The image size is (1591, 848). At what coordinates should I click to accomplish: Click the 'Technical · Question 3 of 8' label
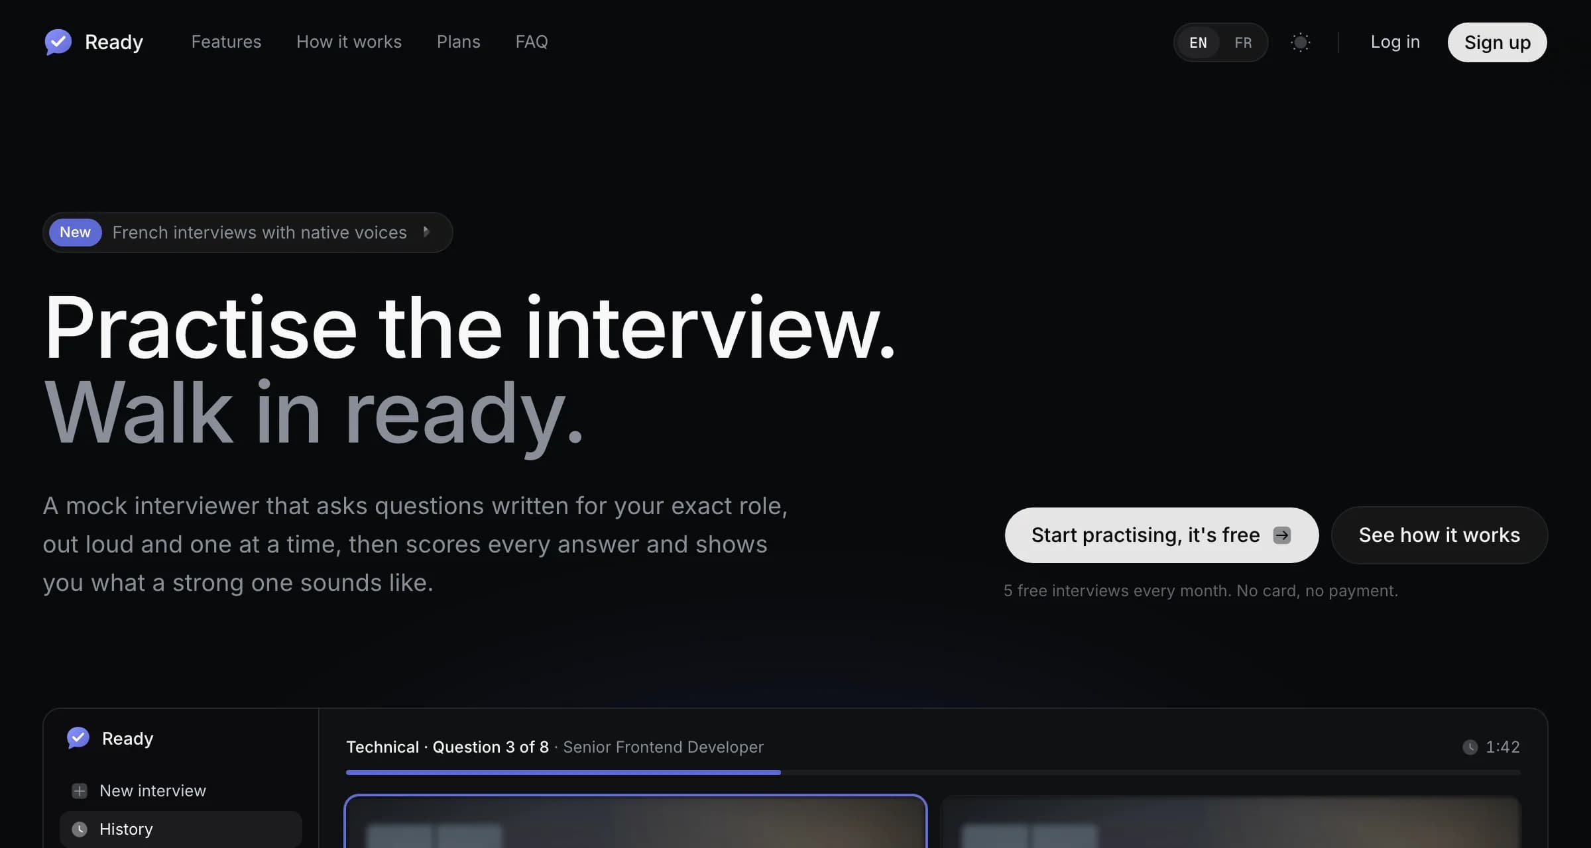tap(447, 747)
